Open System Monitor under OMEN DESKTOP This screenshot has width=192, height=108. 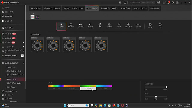point(11,67)
